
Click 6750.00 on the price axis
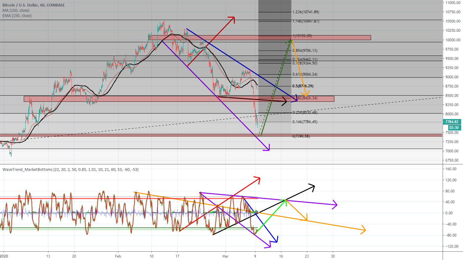coord(452,160)
